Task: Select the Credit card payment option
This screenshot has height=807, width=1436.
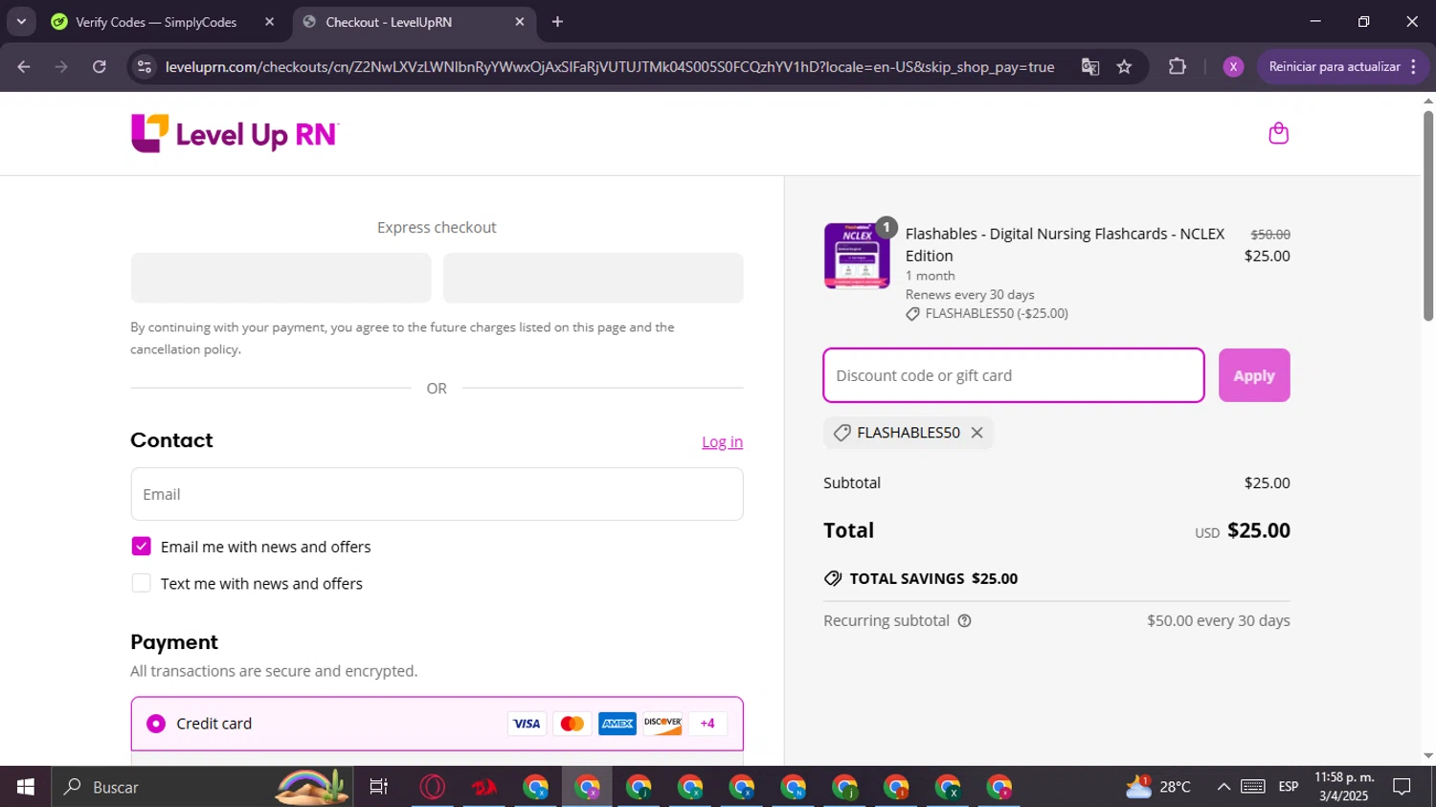Action: [x=156, y=724]
